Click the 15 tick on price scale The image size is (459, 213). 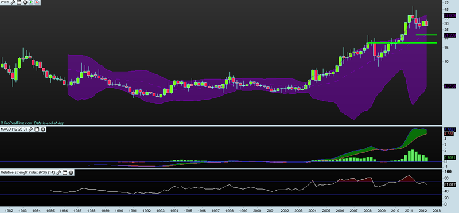[446, 48]
